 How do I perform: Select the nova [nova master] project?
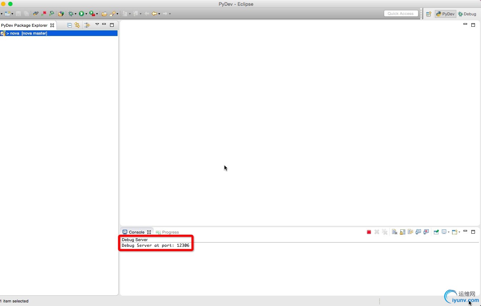tap(59, 33)
